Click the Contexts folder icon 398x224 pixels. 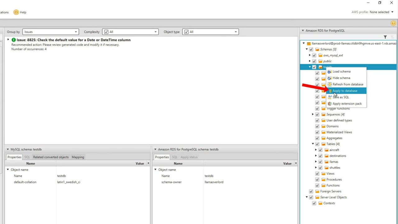pos(320,203)
